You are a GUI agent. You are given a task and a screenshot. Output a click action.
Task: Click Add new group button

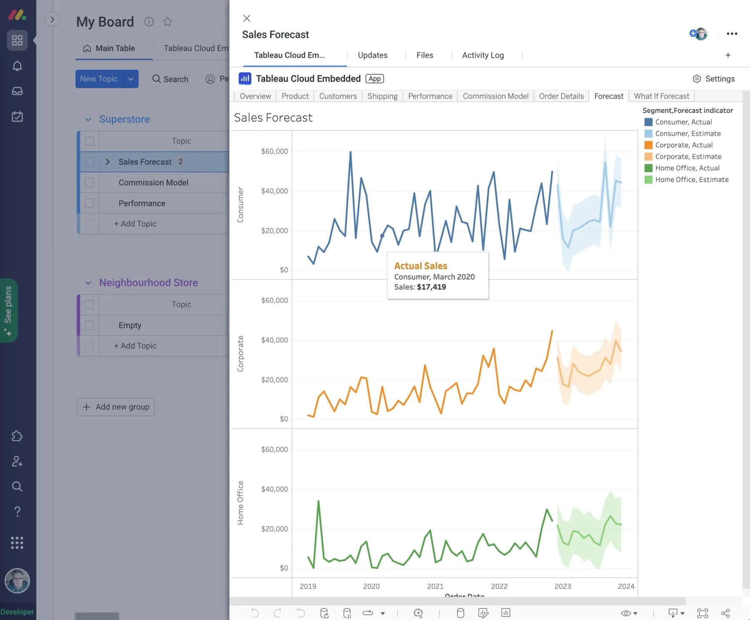(x=116, y=407)
